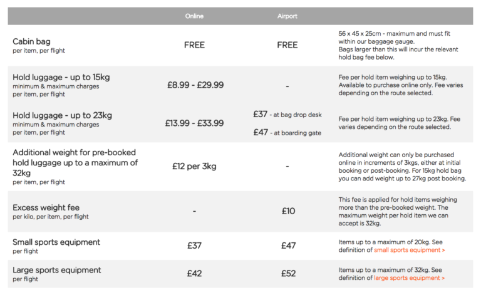This screenshot has width=481, height=300.
Task: Click the Large sports equipment row label
Action: (x=56, y=270)
